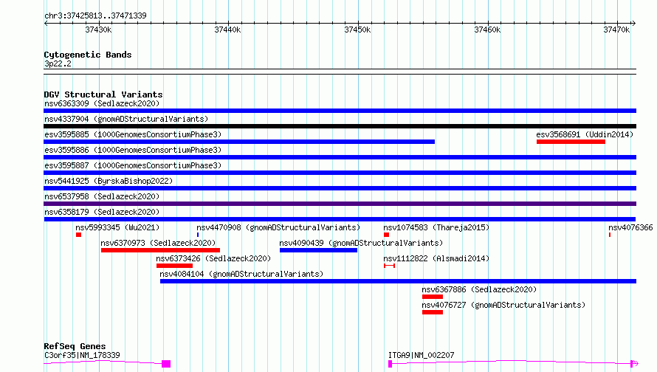Select the ITGA9 first exon block
657x372 pixels.
tap(390, 364)
